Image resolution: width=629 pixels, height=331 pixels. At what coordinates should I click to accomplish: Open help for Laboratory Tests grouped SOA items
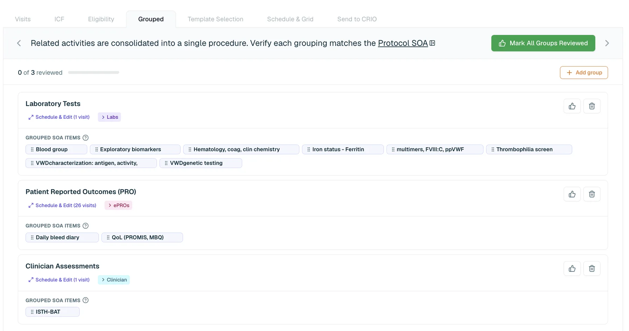pos(86,138)
